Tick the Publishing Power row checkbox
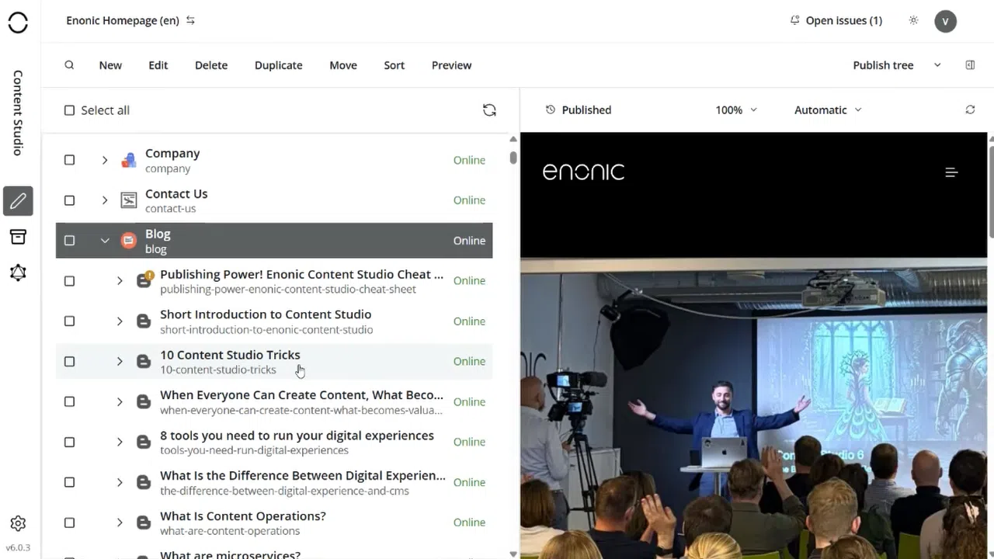Image resolution: width=994 pixels, height=559 pixels. coord(69,281)
